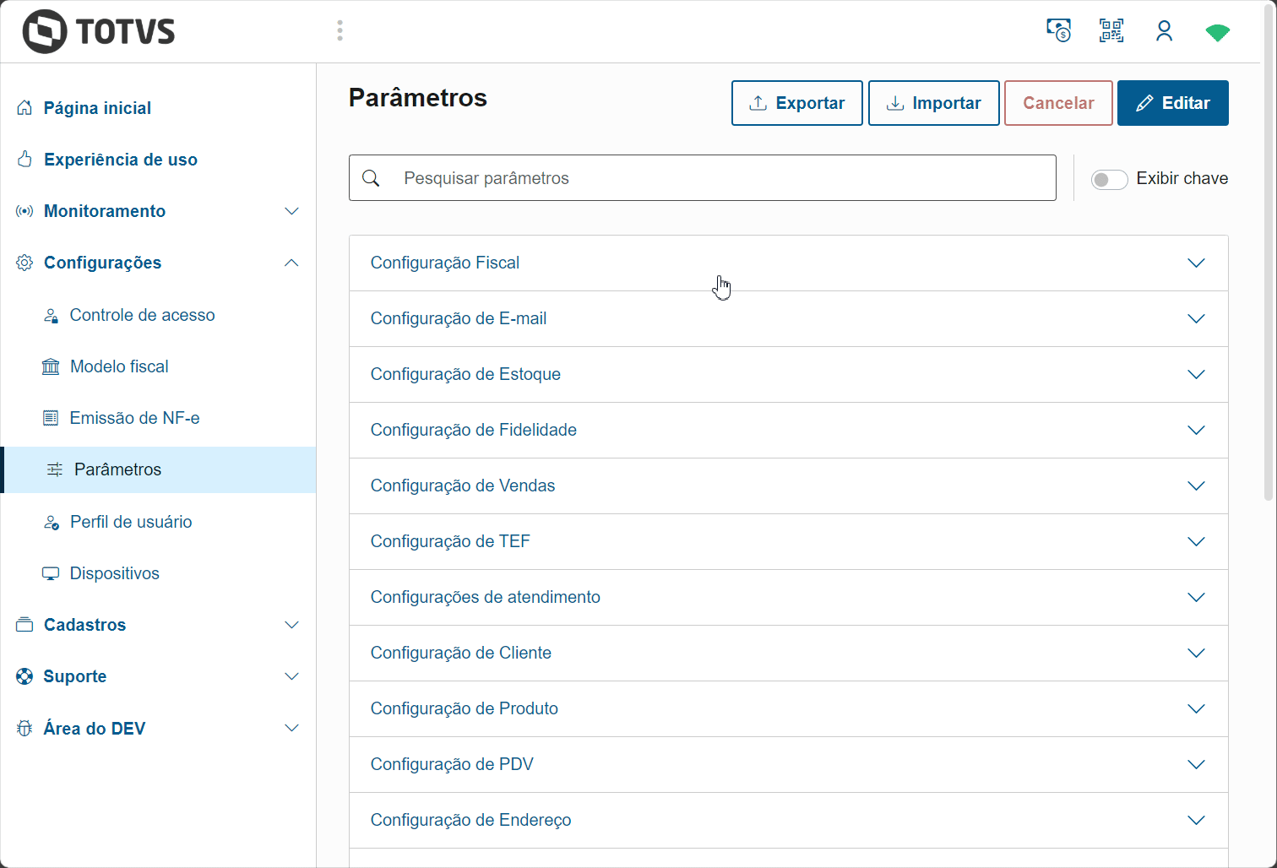Click the home icon beside Página inicial
This screenshot has height=868, width=1277.
click(24, 108)
